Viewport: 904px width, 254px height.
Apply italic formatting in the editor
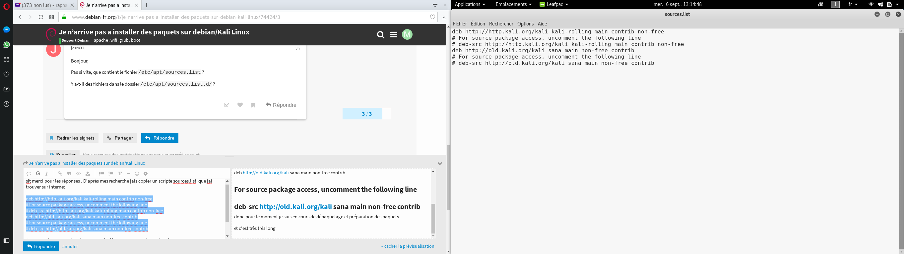tap(47, 174)
